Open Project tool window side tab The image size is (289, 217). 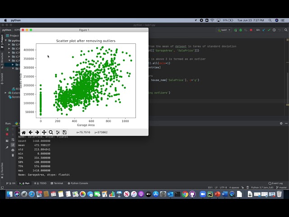click(2, 41)
